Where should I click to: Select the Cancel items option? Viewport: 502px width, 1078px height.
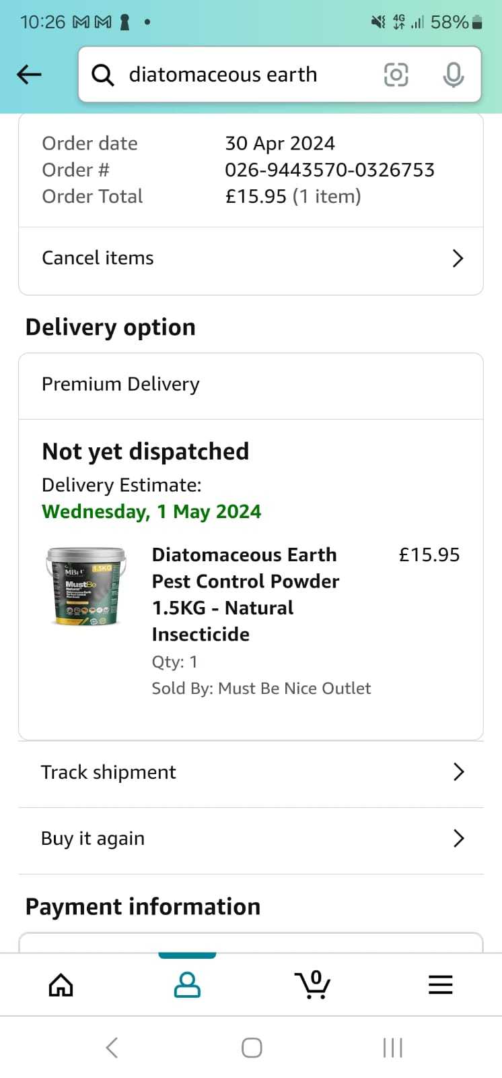coord(251,259)
